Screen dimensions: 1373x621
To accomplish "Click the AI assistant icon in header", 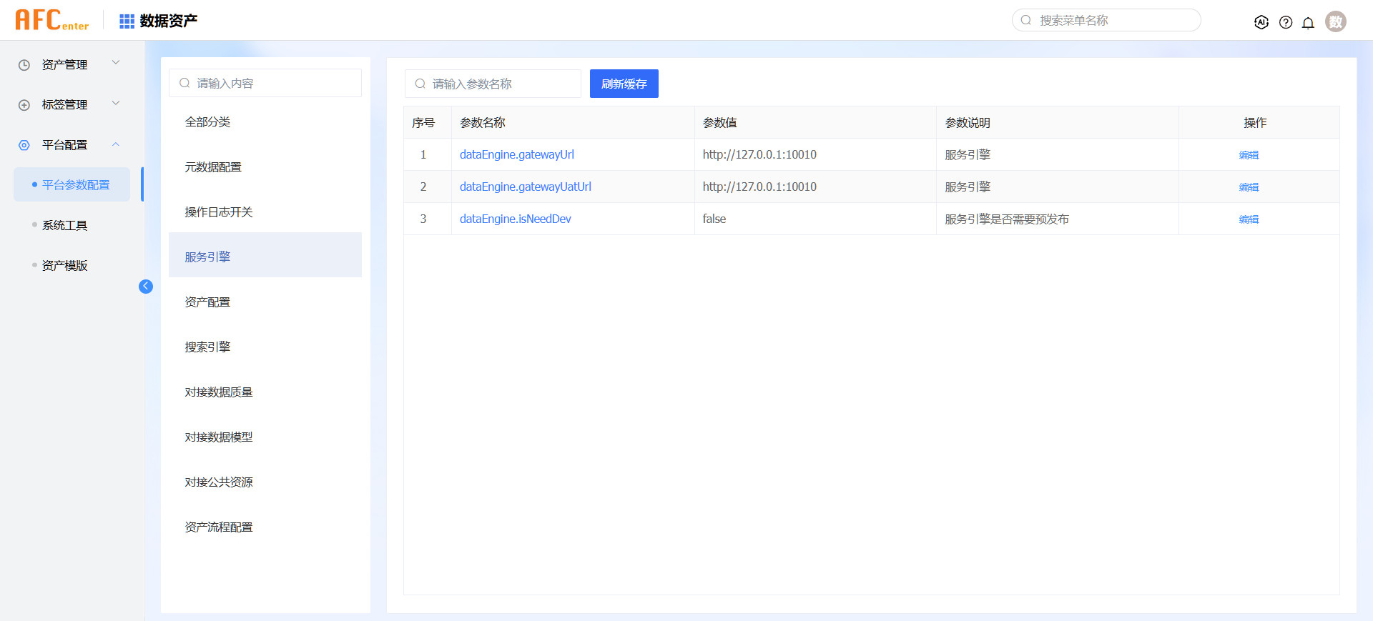I will [1261, 22].
